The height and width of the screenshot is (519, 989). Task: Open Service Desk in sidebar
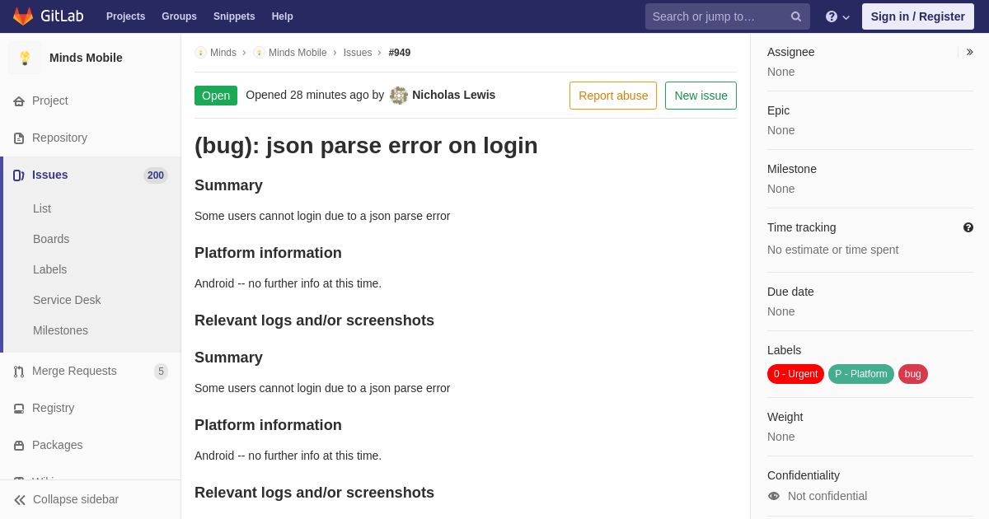tap(67, 300)
